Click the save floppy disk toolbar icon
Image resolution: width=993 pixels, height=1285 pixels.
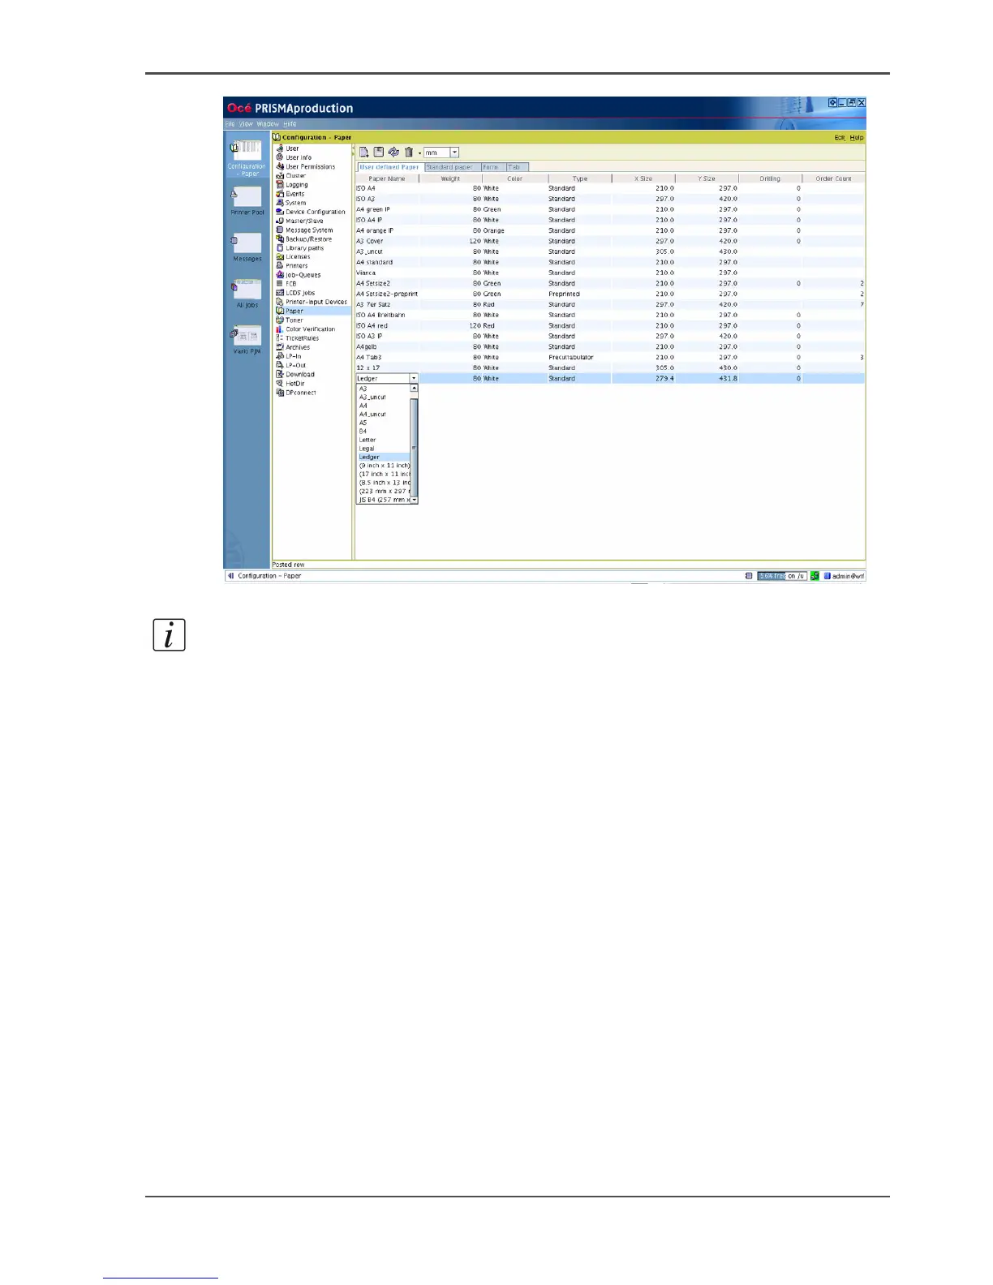[379, 153]
